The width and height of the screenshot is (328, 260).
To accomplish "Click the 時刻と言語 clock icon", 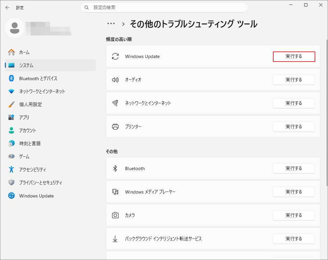I will click(11, 143).
